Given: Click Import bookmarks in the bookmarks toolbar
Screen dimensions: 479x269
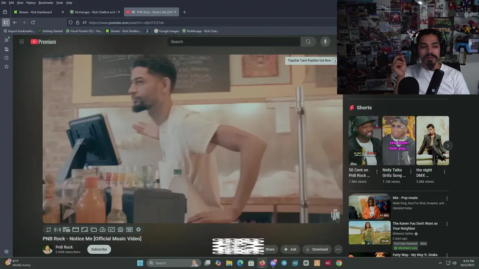Looking at the screenshot, I should coord(19,31).
